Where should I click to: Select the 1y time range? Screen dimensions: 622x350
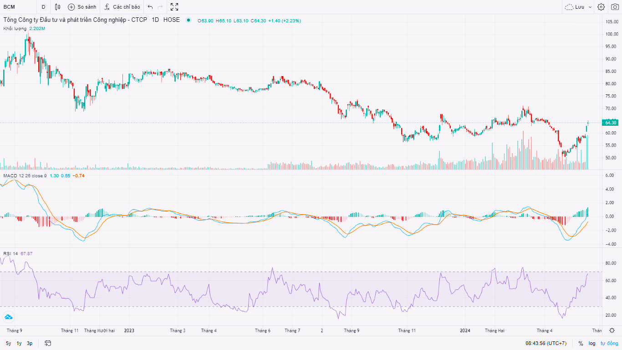19,343
